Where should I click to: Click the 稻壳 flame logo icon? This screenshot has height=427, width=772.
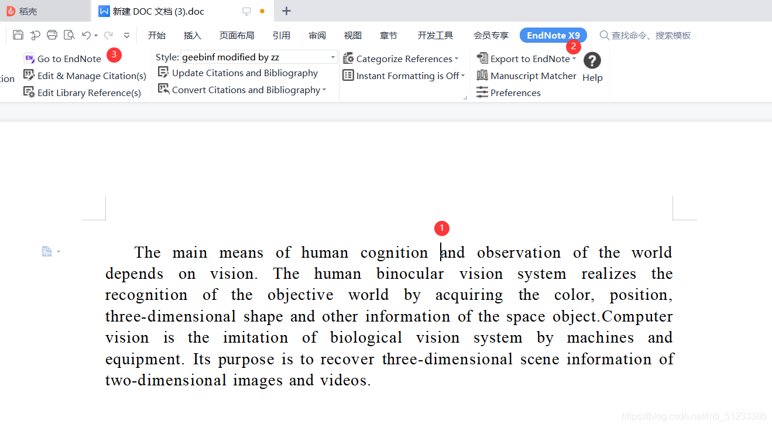coord(11,11)
